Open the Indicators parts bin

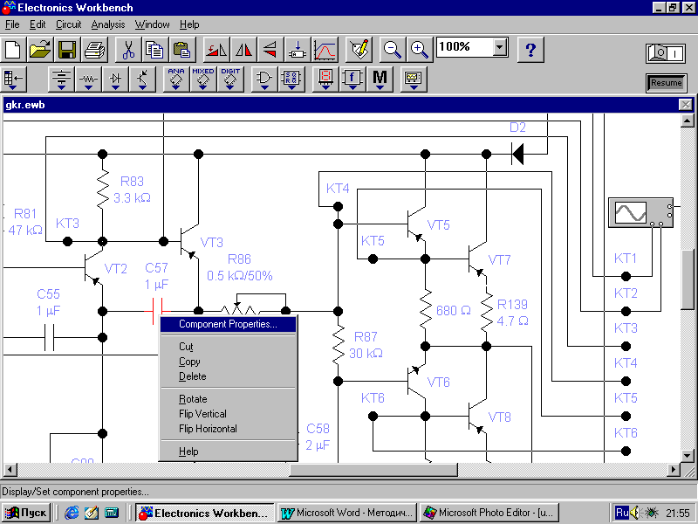[x=325, y=79]
